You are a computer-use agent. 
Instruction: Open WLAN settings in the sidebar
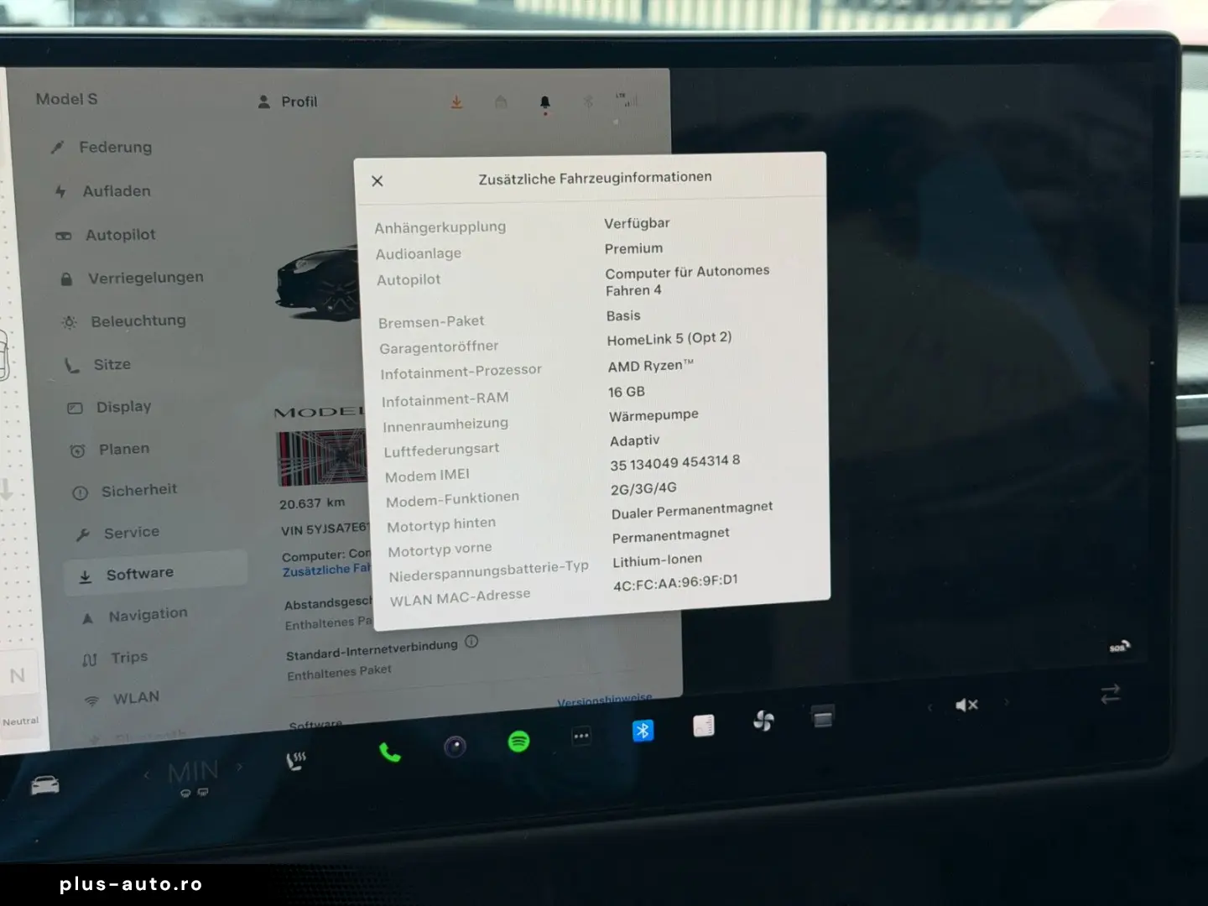(x=122, y=698)
